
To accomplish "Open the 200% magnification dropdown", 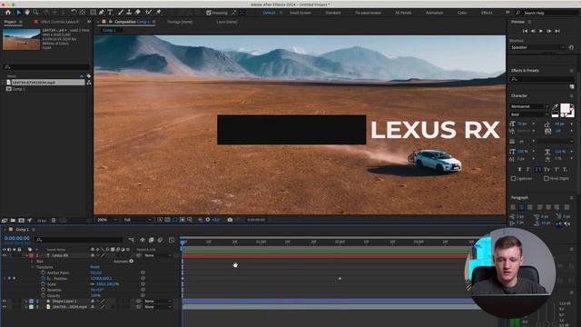I will point(107,220).
